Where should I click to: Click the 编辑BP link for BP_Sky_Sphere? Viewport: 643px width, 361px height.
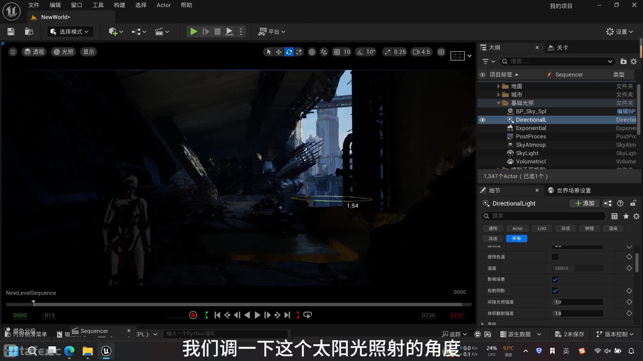626,111
